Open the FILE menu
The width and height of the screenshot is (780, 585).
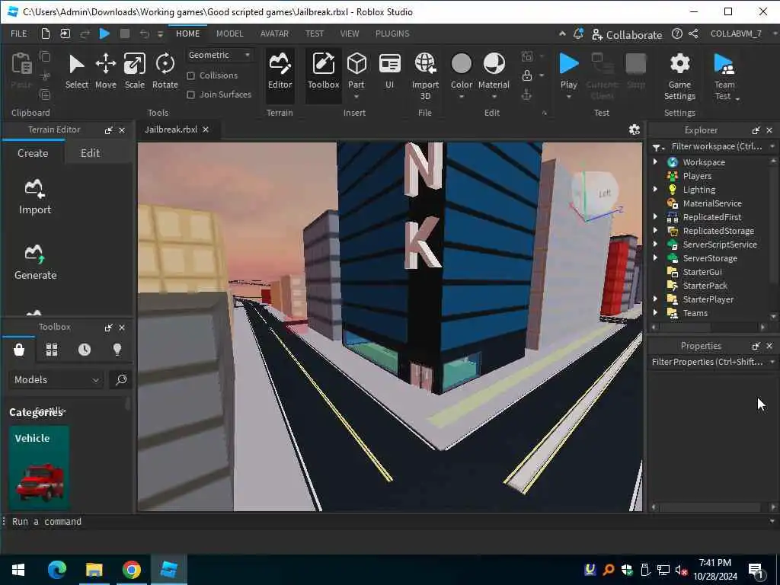point(19,34)
